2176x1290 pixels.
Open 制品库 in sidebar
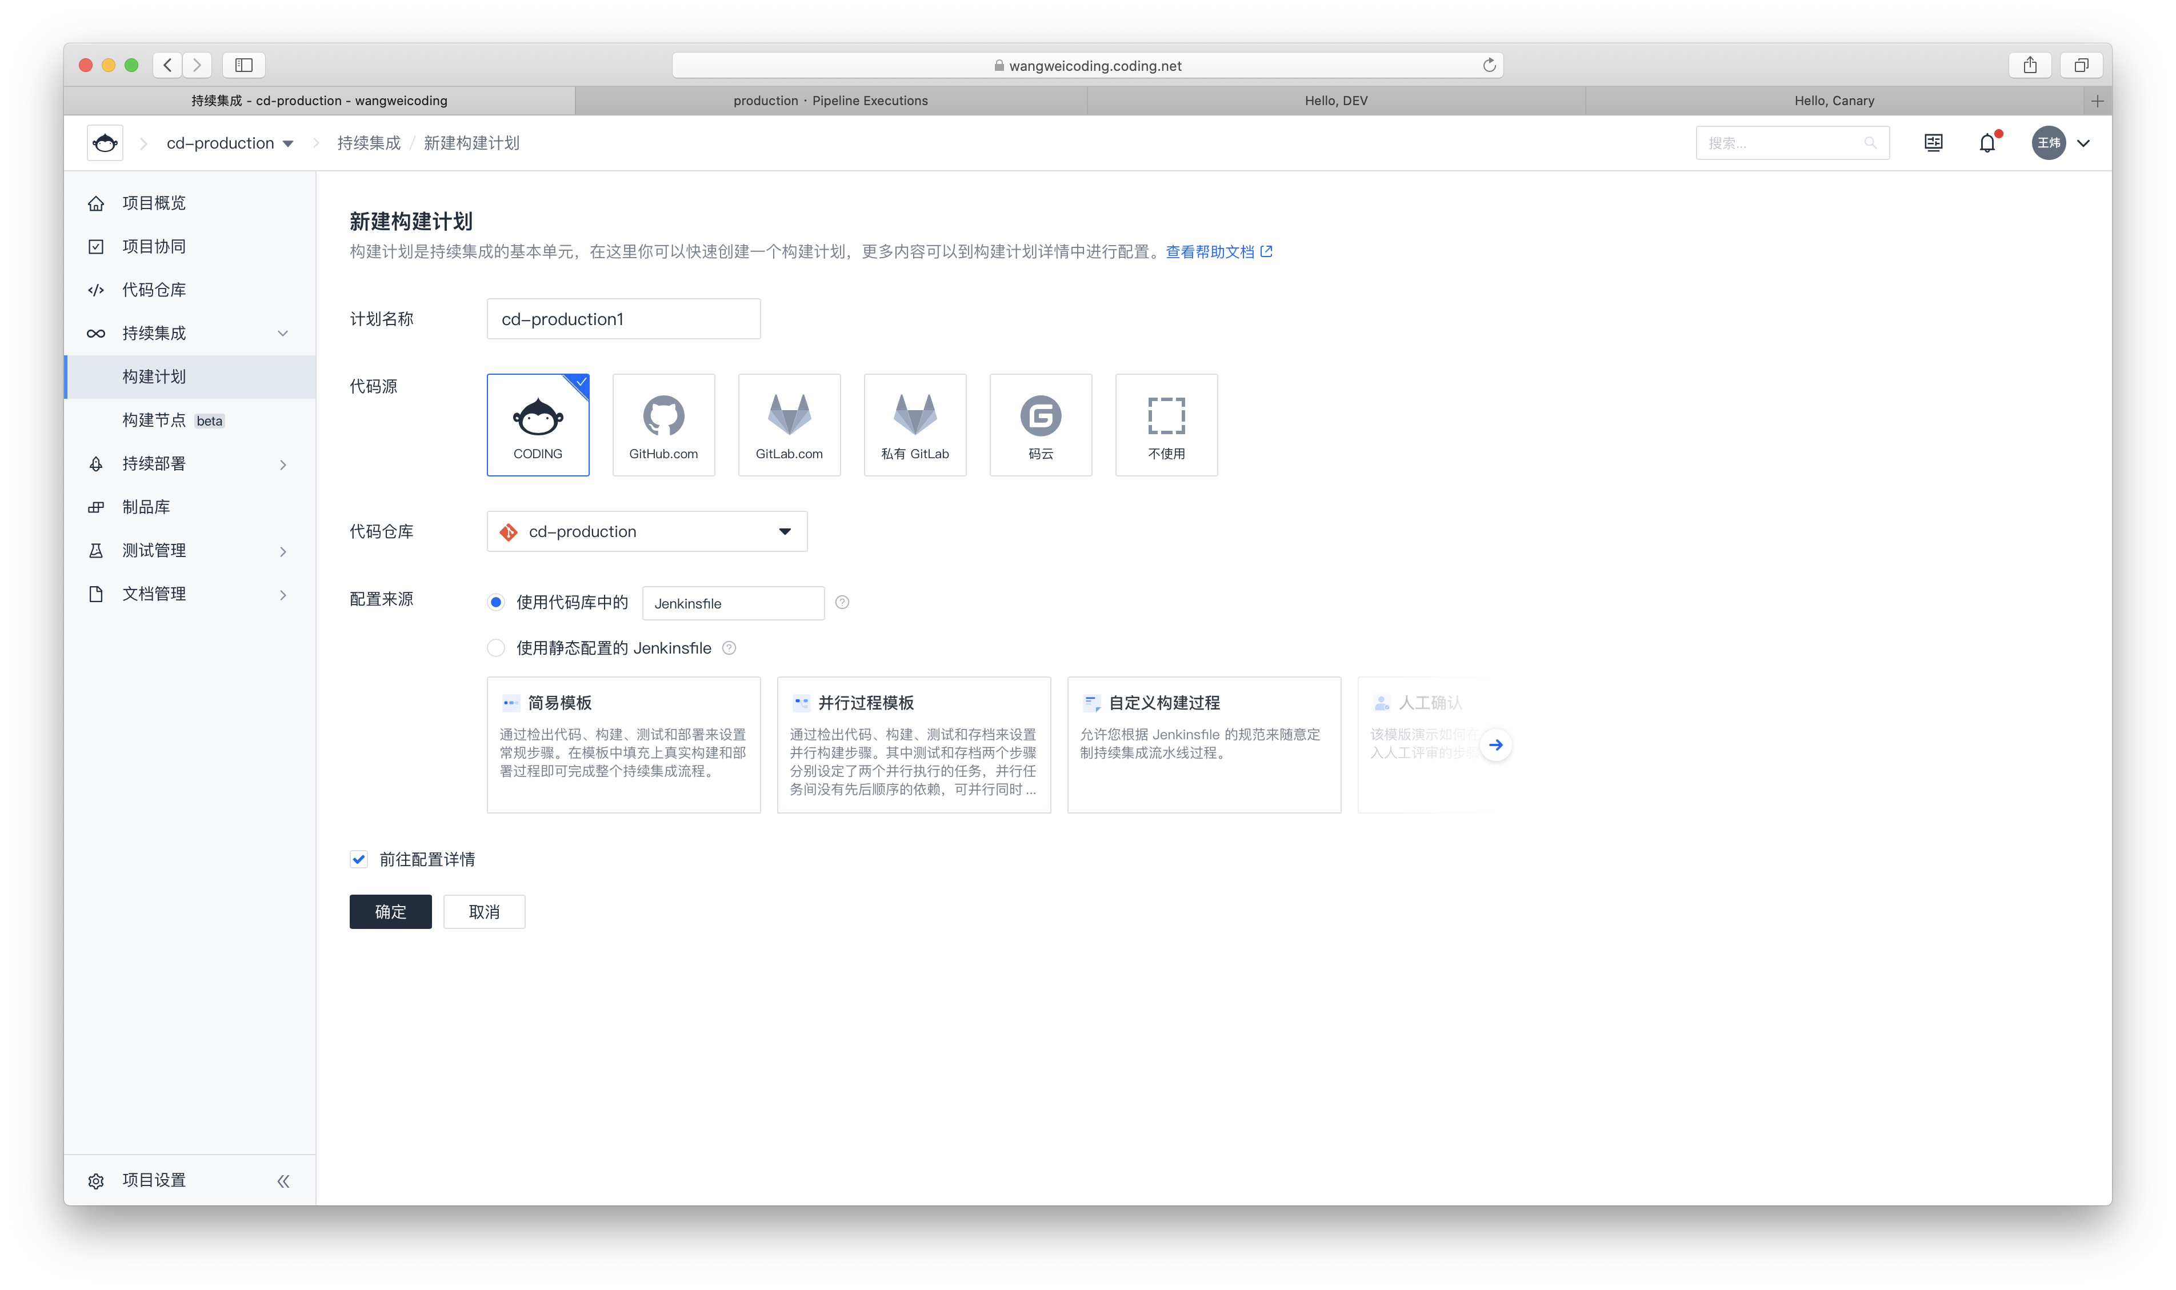[190, 507]
